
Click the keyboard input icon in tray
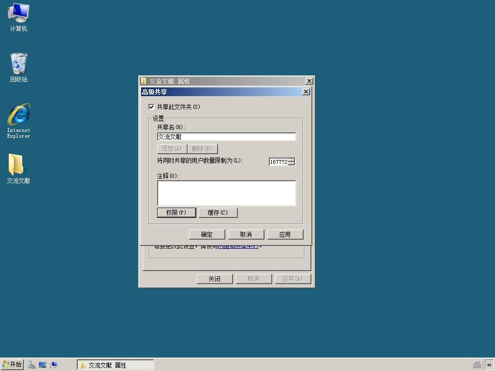coord(477,365)
